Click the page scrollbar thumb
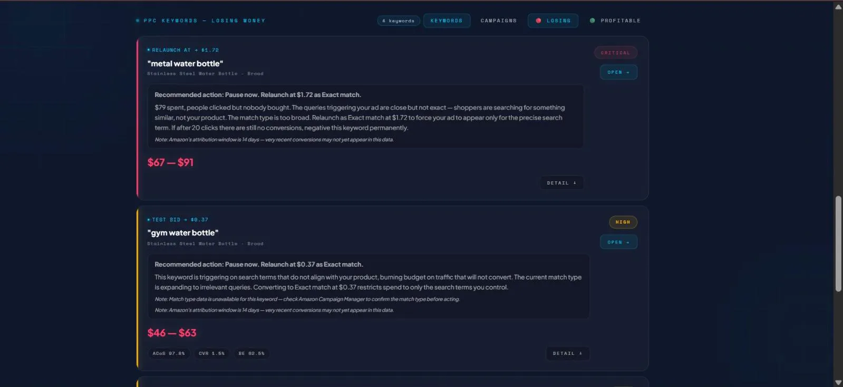The width and height of the screenshot is (843, 387). (x=838, y=243)
